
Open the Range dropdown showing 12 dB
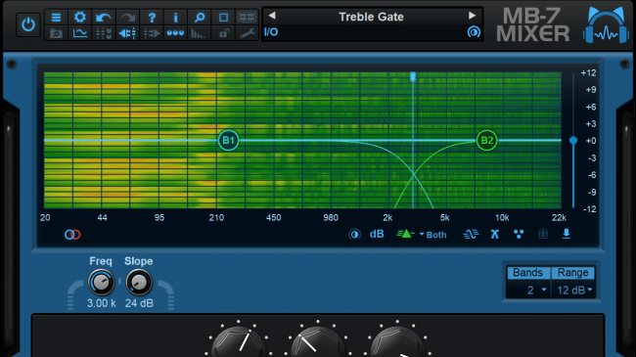pyautogui.click(x=573, y=290)
